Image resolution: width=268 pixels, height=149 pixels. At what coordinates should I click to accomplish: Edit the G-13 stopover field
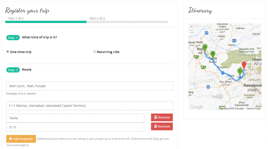(x=75, y=127)
